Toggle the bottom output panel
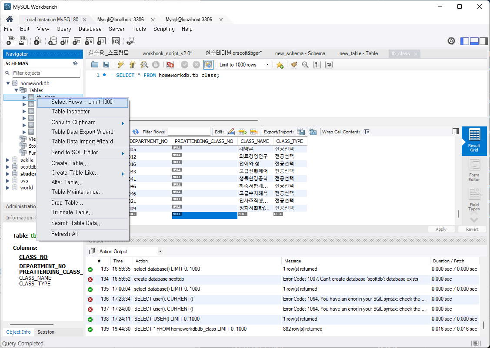 (x=474, y=41)
